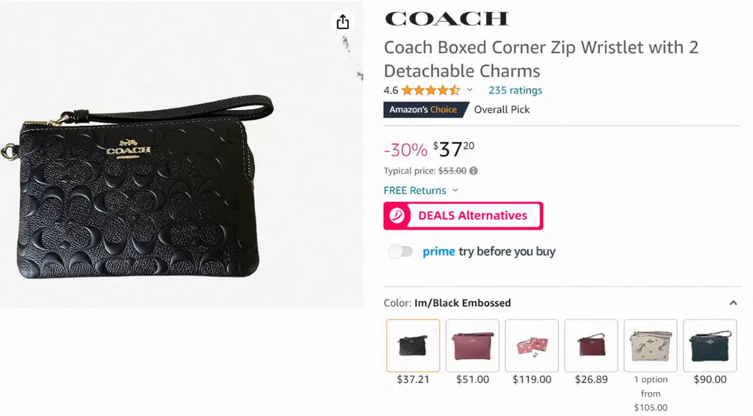
Task: Toggle Prime try before you buy
Action: point(401,252)
